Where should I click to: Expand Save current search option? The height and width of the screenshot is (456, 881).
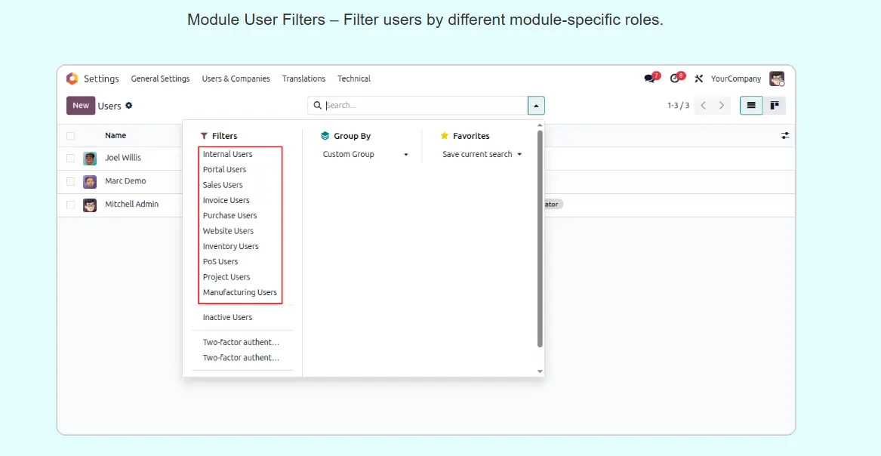coord(482,155)
